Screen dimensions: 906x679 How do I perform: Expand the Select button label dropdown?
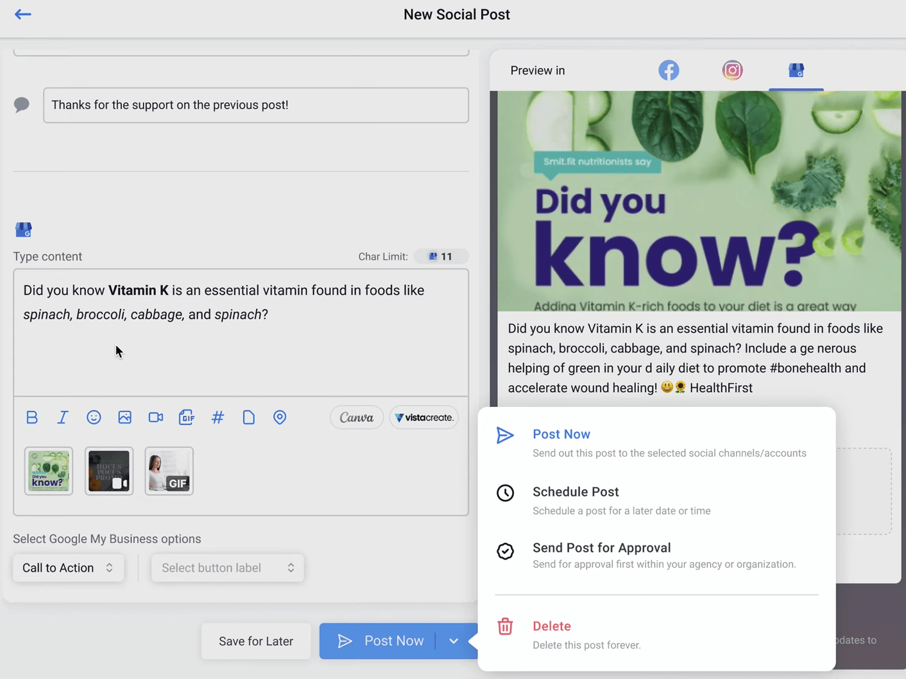[227, 568]
